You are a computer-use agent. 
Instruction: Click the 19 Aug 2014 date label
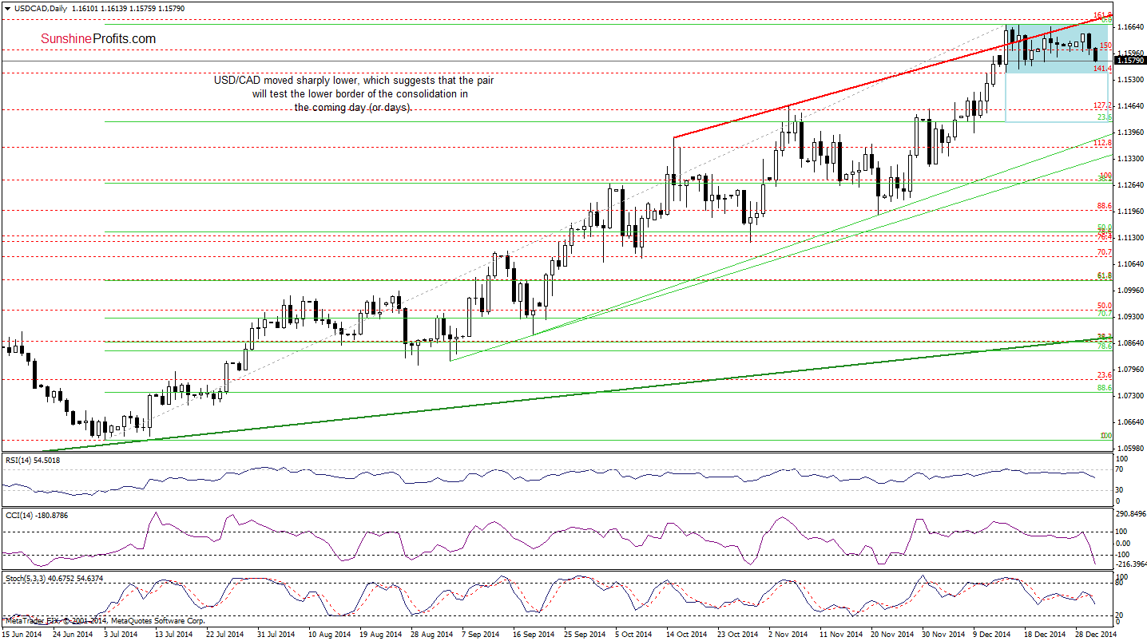(x=381, y=635)
